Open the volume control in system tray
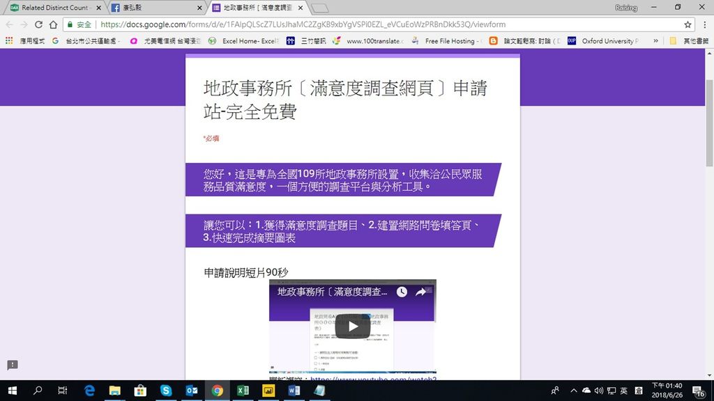The height and width of the screenshot is (401, 714). pos(599,391)
